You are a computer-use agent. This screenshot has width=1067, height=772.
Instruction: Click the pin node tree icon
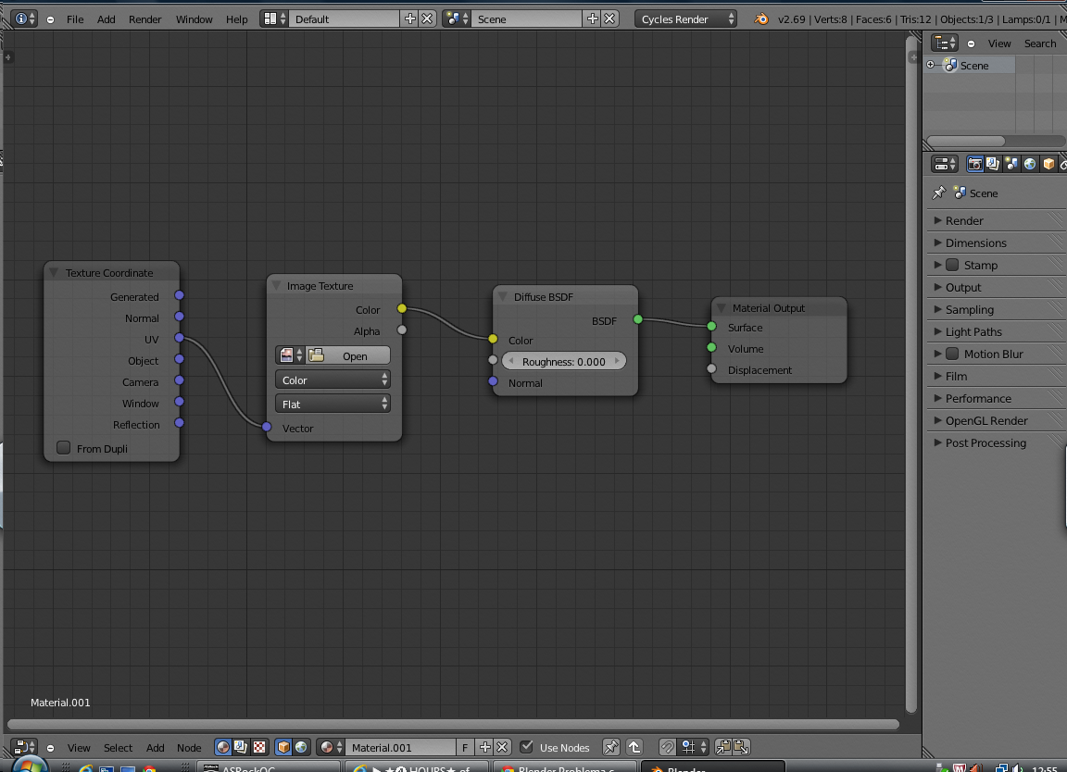(611, 747)
